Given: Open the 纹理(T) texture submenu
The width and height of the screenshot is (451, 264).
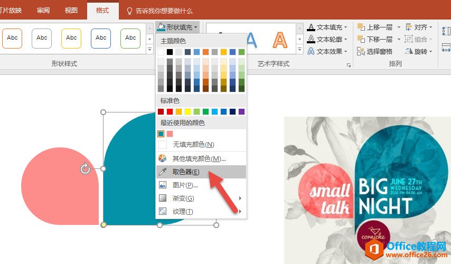Looking at the screenshot, I should pyautogui.click(x=201, y=211).
